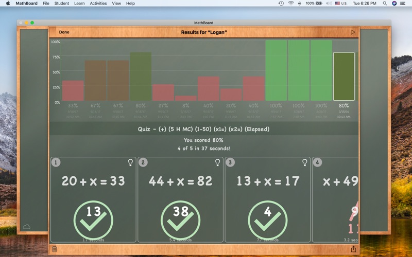Select the 8% result bar in the chart
The width and height of the screenshot is (412, 257).
tap(186, 98)
